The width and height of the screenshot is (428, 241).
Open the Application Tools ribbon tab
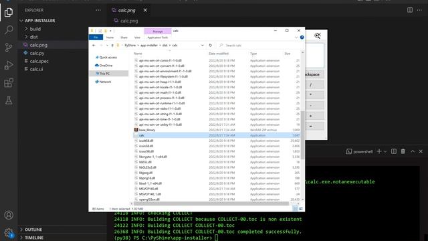[x=158, y=37]
